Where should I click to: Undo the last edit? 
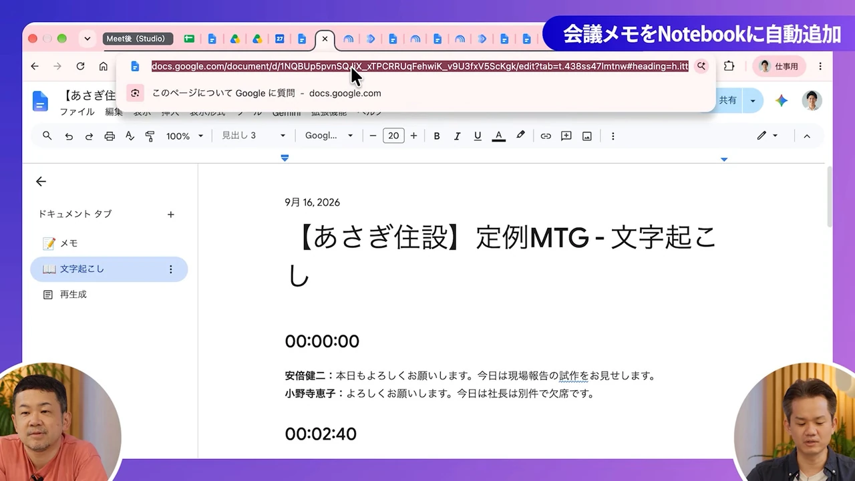pos(69,136)
